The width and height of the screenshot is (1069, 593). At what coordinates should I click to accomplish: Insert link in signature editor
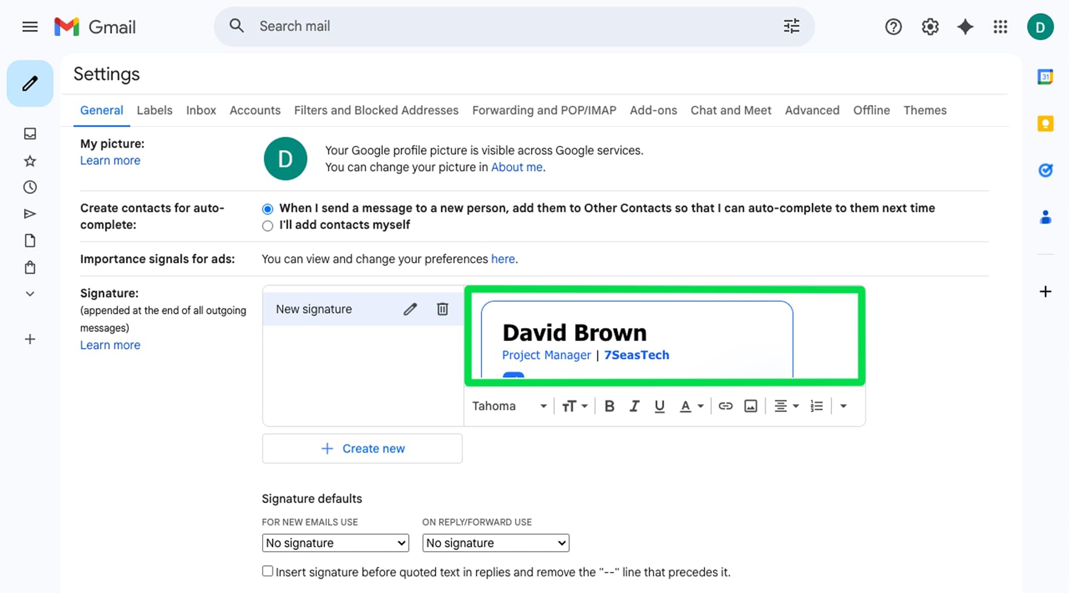(726, 406)
